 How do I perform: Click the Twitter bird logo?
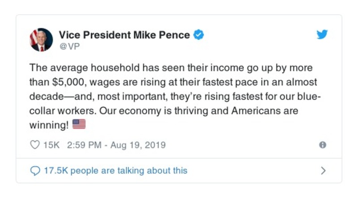(322, 35)
